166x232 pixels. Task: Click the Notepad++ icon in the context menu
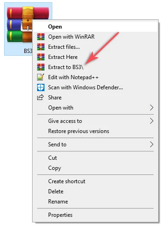pos(41,77)
